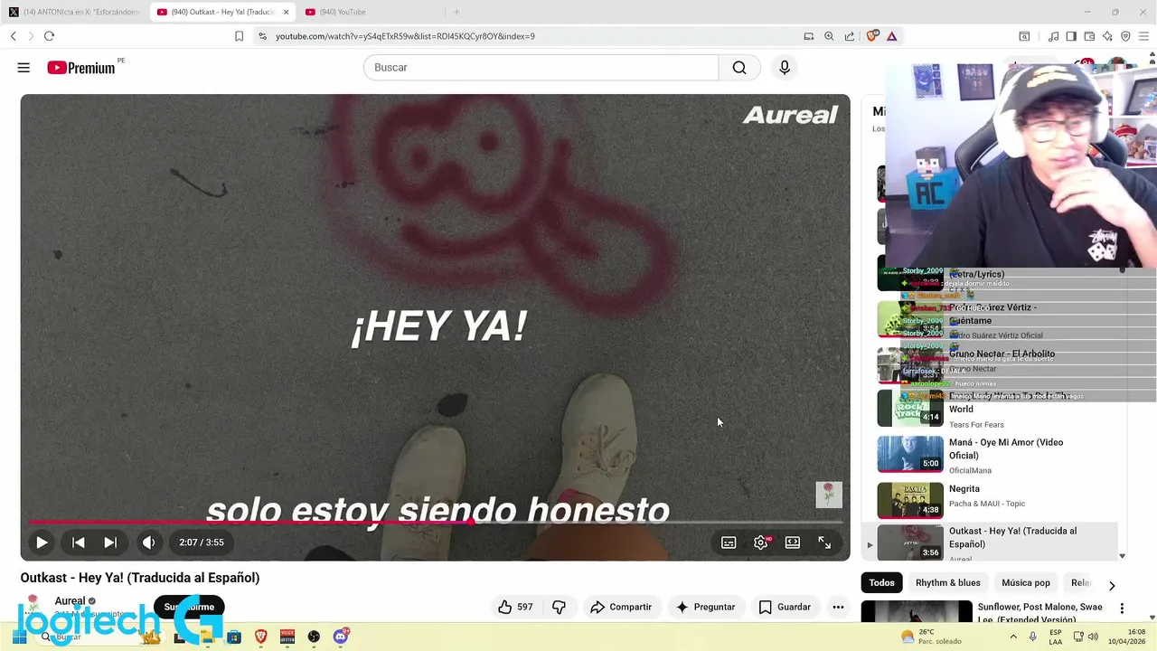Select the Música pop chip
This screenshot has height=651, width=1157.
tap(1026, 583)
